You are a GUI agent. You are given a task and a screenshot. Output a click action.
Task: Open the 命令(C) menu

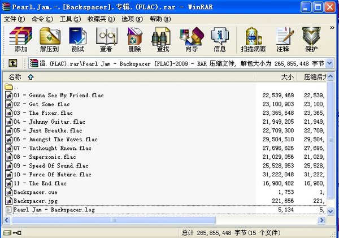[x=42, y=19]
